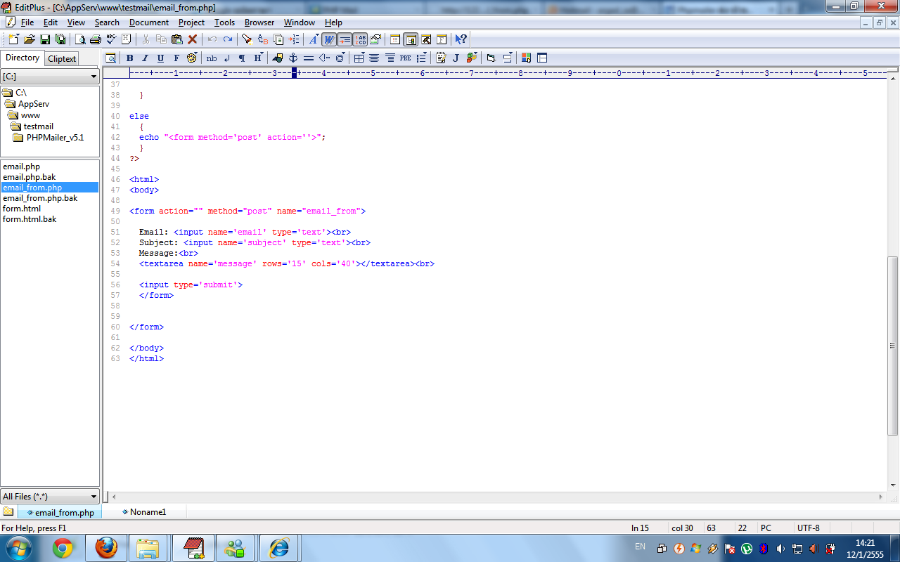Apply the Bold HTML tag
Image resolution: width=900 pixels, height=562 pixels.
click(x=130, y=58)
